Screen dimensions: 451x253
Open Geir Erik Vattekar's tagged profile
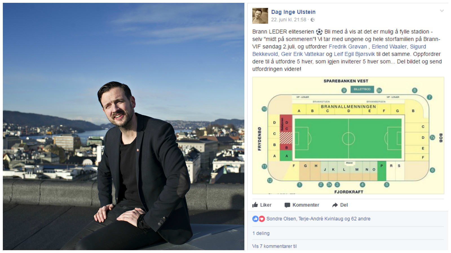303,54
